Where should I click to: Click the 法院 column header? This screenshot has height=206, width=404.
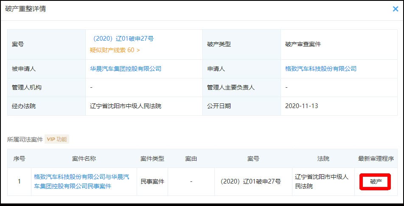coord(323,159)
